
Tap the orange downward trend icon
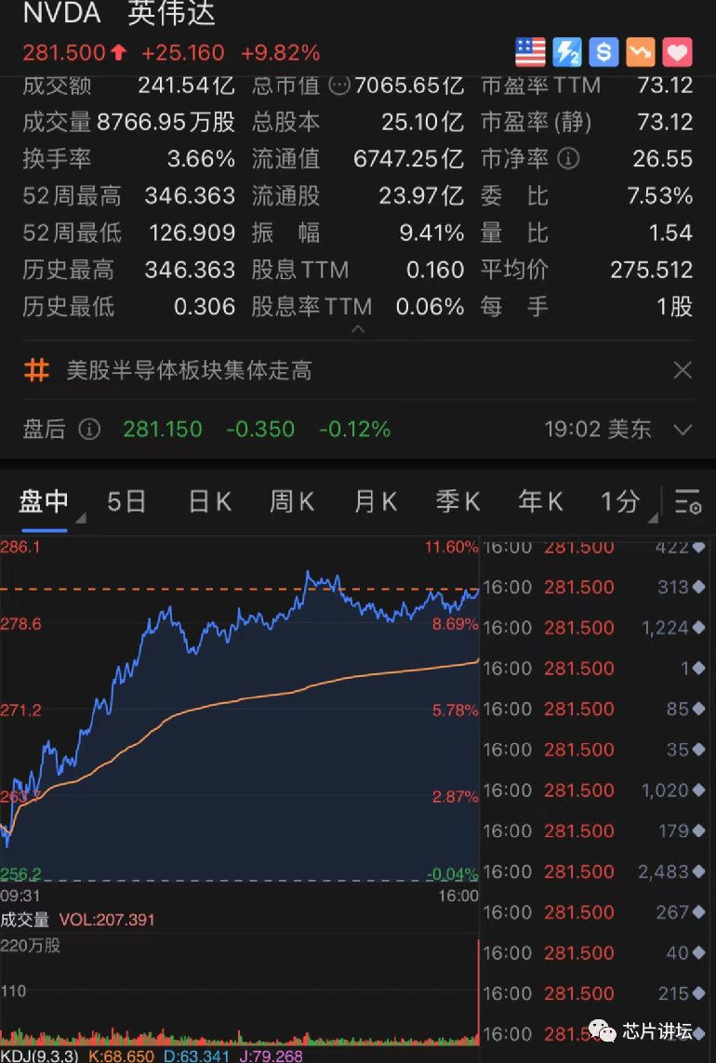coord(640,52)
